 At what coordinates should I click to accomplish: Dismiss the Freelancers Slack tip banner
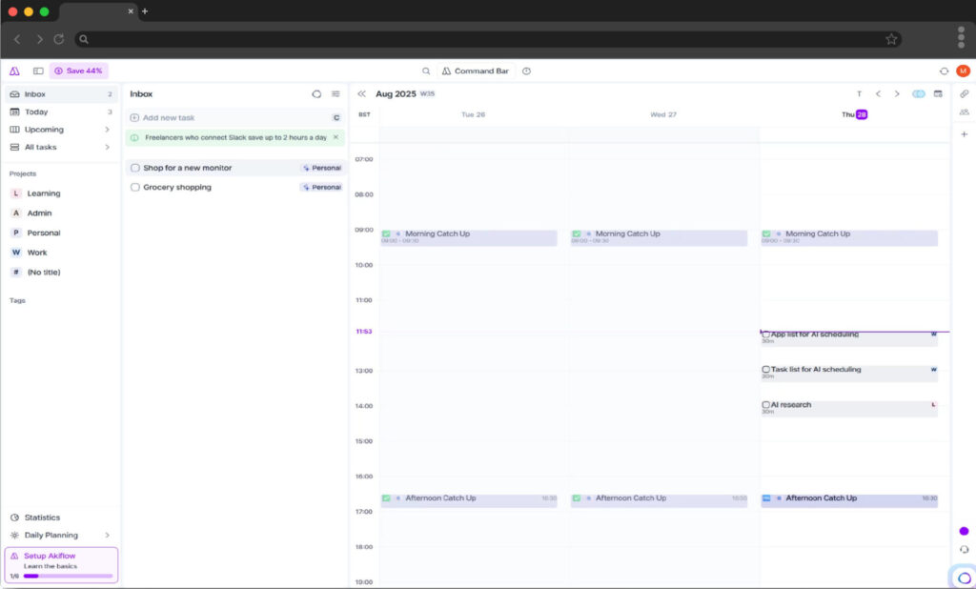click(336, 137)
